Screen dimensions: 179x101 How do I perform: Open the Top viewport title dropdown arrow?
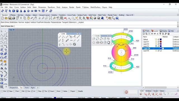(x=14, y=30)
